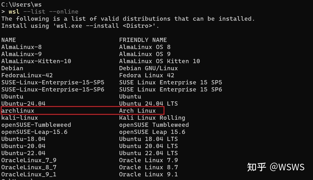Viewport: 313px width, 180px height.
Task: Select the Ubuntu-24.04 entry
Action: point(23,103)
